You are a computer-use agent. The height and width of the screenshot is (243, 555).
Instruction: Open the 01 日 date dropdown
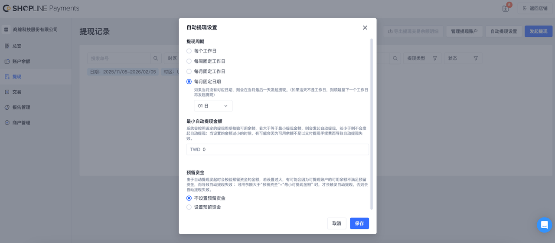[213, 106]
